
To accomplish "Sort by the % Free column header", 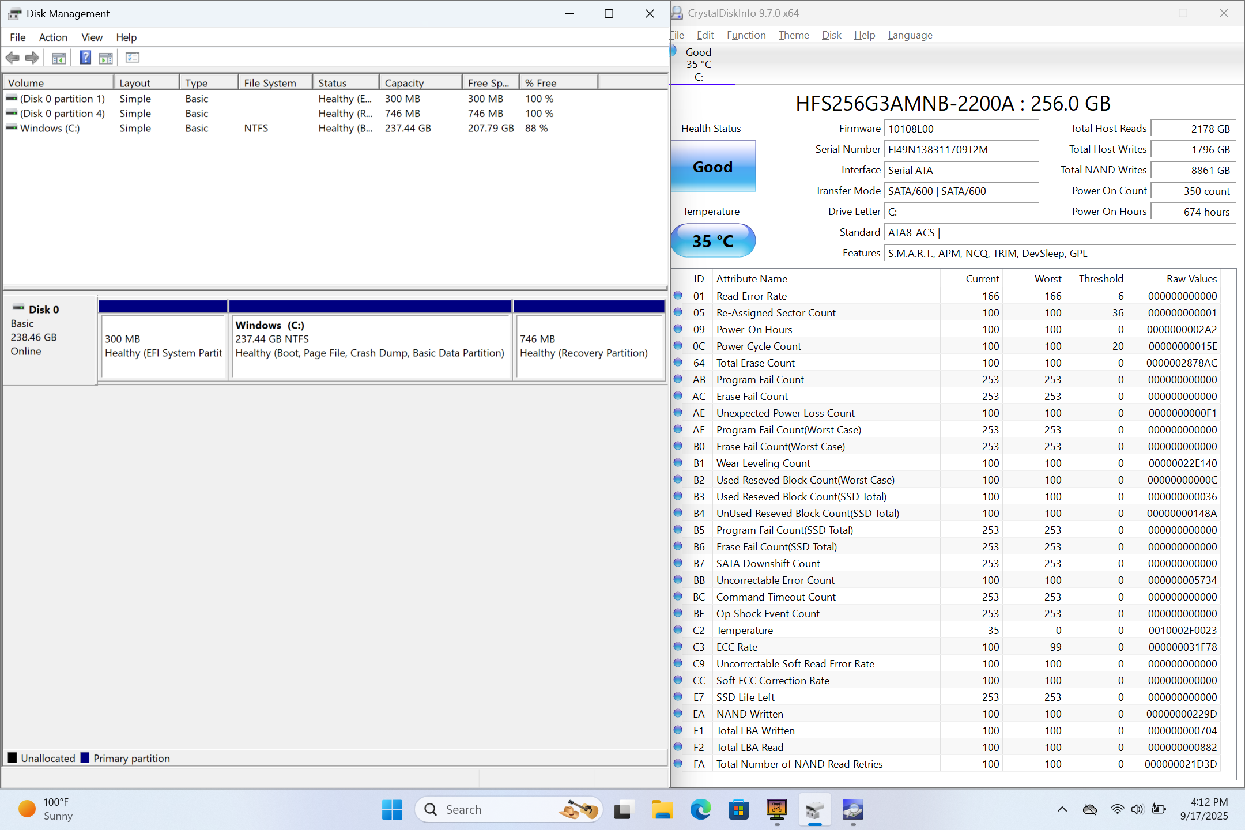I will (558, 83).
